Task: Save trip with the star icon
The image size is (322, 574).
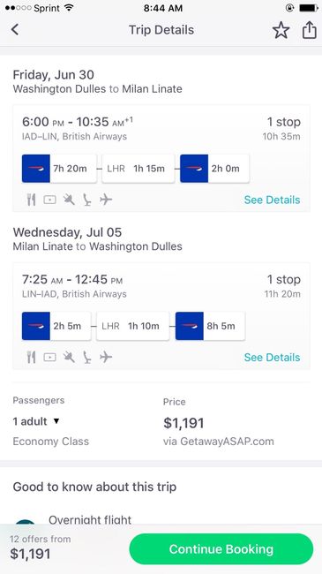Action: (281, 30)
